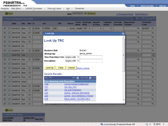The width and height of the screenshot is (168, 126).
Task: Open the Time Reporting Code operator dropdown
Action: [72, 57]
